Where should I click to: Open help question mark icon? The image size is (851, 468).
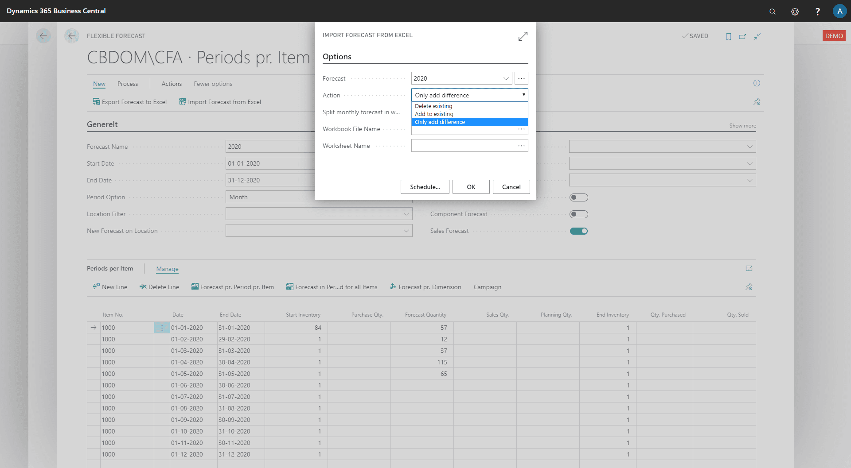coord(817,12)
